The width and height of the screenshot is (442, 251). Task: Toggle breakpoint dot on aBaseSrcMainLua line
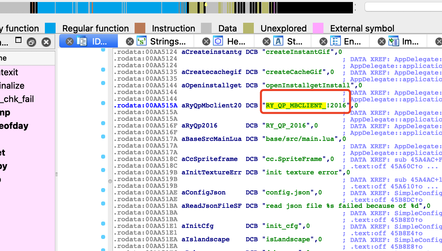pos(103,137)
